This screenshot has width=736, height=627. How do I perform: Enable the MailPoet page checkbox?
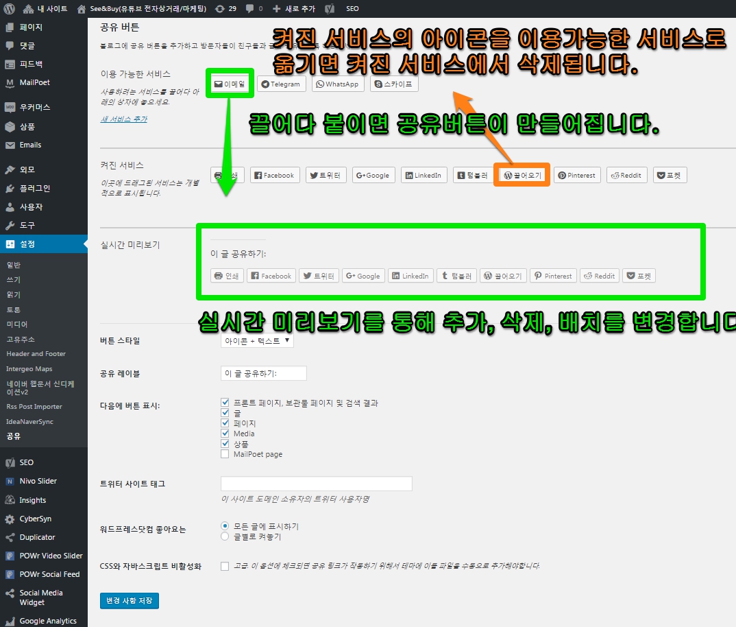tap(225, 454)
